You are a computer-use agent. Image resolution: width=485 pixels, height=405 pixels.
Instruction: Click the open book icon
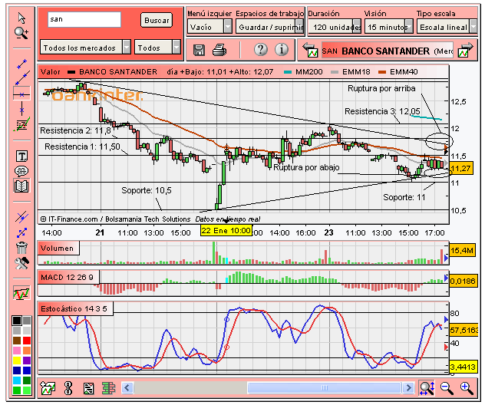pyautogui.click(x=21, y=186)
